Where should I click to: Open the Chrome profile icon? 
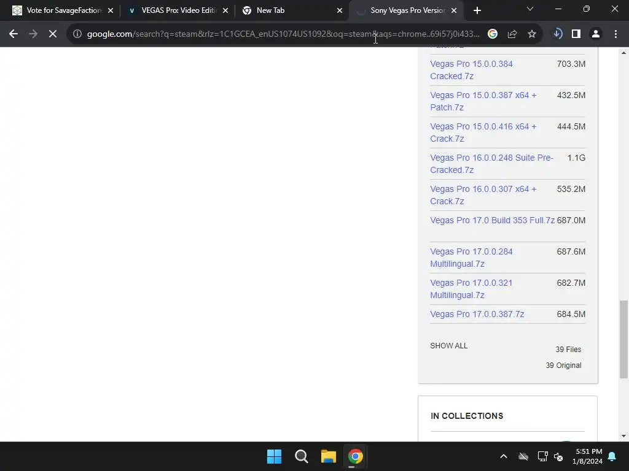click(596, 34)
